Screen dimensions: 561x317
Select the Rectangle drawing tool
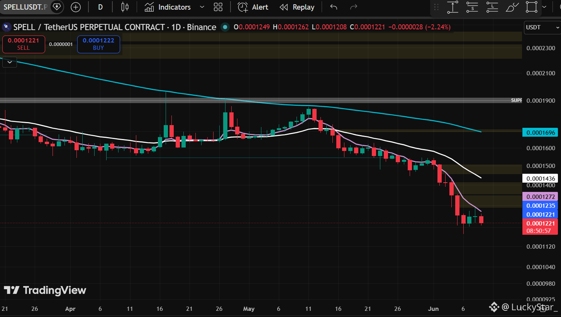[532, 7]
